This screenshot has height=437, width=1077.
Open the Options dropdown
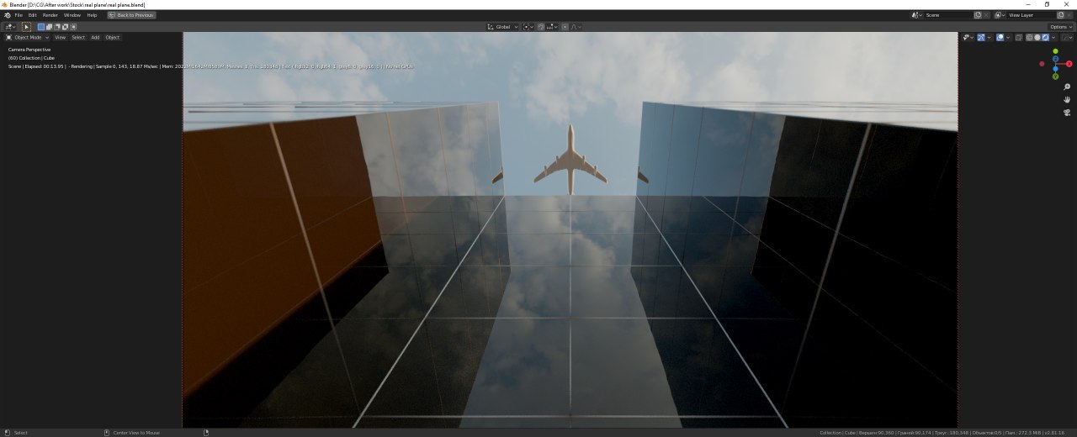pyautogui.click(x=1060, y=27)
